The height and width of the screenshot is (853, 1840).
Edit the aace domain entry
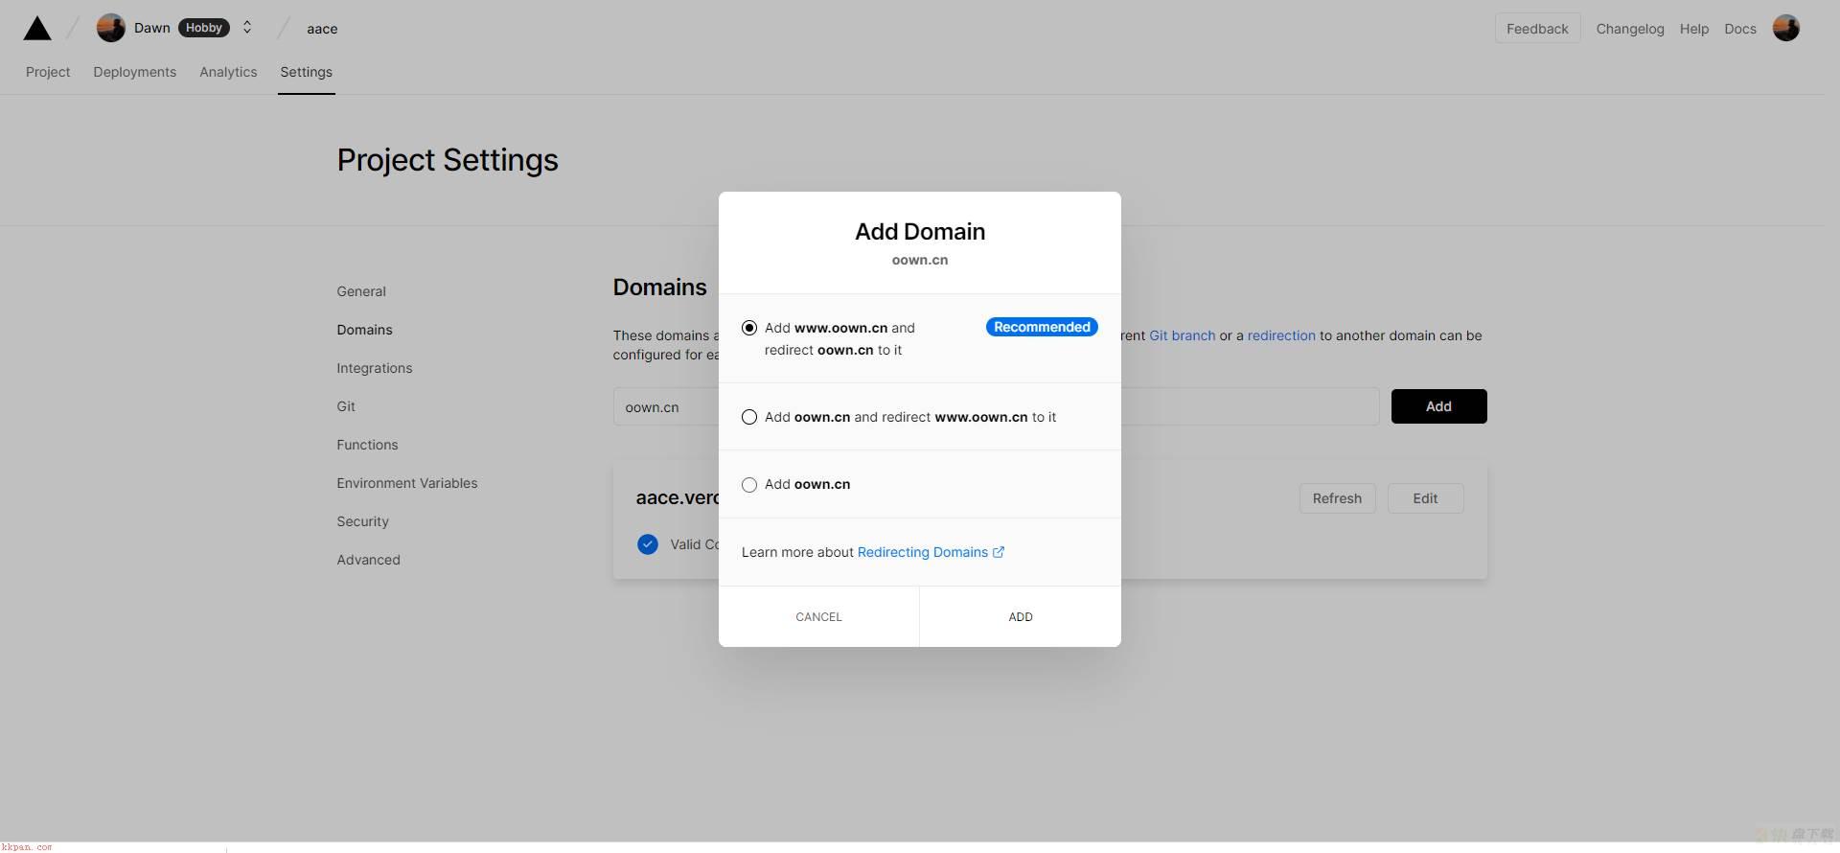point(1425,498)
